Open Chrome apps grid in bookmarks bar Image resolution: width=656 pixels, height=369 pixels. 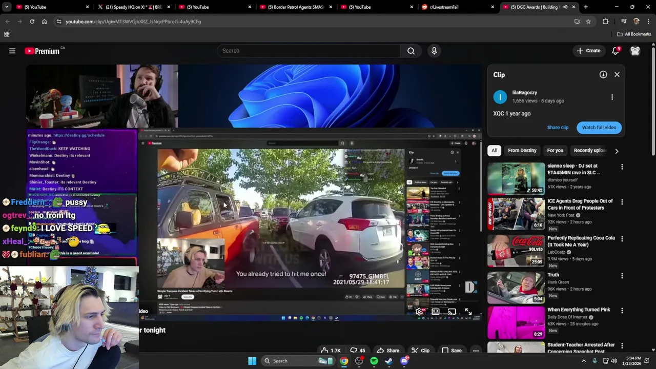(7, 34)
